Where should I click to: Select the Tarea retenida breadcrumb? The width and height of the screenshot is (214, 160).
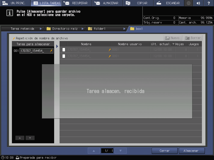click(x=22, y=29)
